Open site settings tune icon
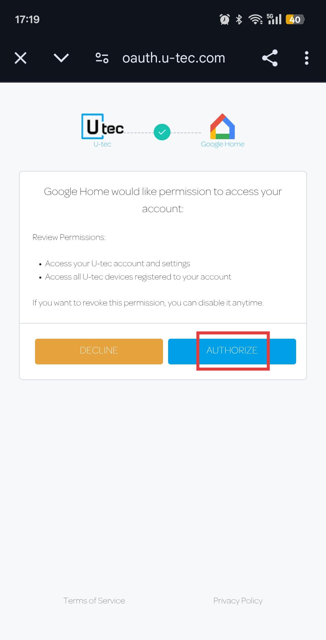 (102, 58)
